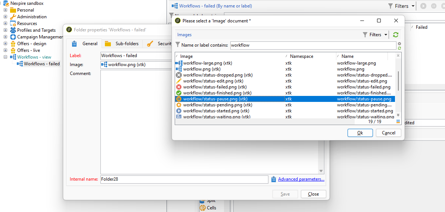Select the status-dropped gray X icon
This screenshot has width=445, height=212.
179,75
